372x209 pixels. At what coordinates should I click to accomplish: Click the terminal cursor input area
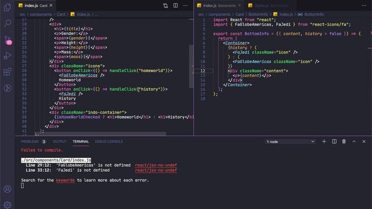point(22,186)
